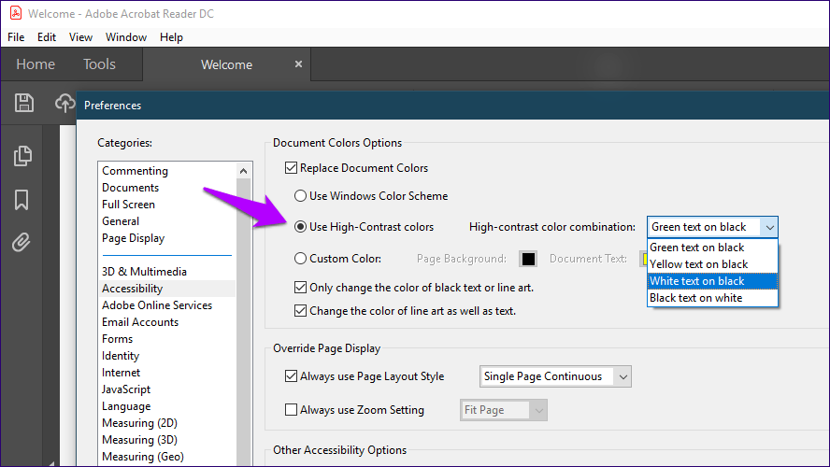This screenshot has width=830, height=467.
Task: Open the Attachments paperclip panel icon
Action: pyautogui.click(x=21, y=244)
